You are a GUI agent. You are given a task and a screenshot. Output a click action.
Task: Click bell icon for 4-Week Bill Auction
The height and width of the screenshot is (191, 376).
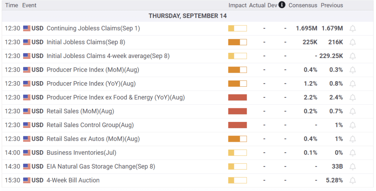point(352,180)
